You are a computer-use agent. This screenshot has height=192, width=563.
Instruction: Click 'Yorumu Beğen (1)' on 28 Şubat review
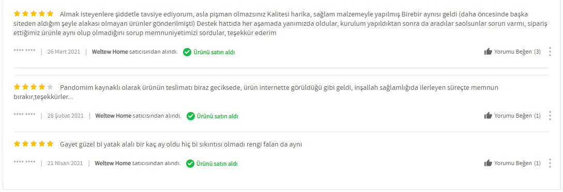[512, 116]
